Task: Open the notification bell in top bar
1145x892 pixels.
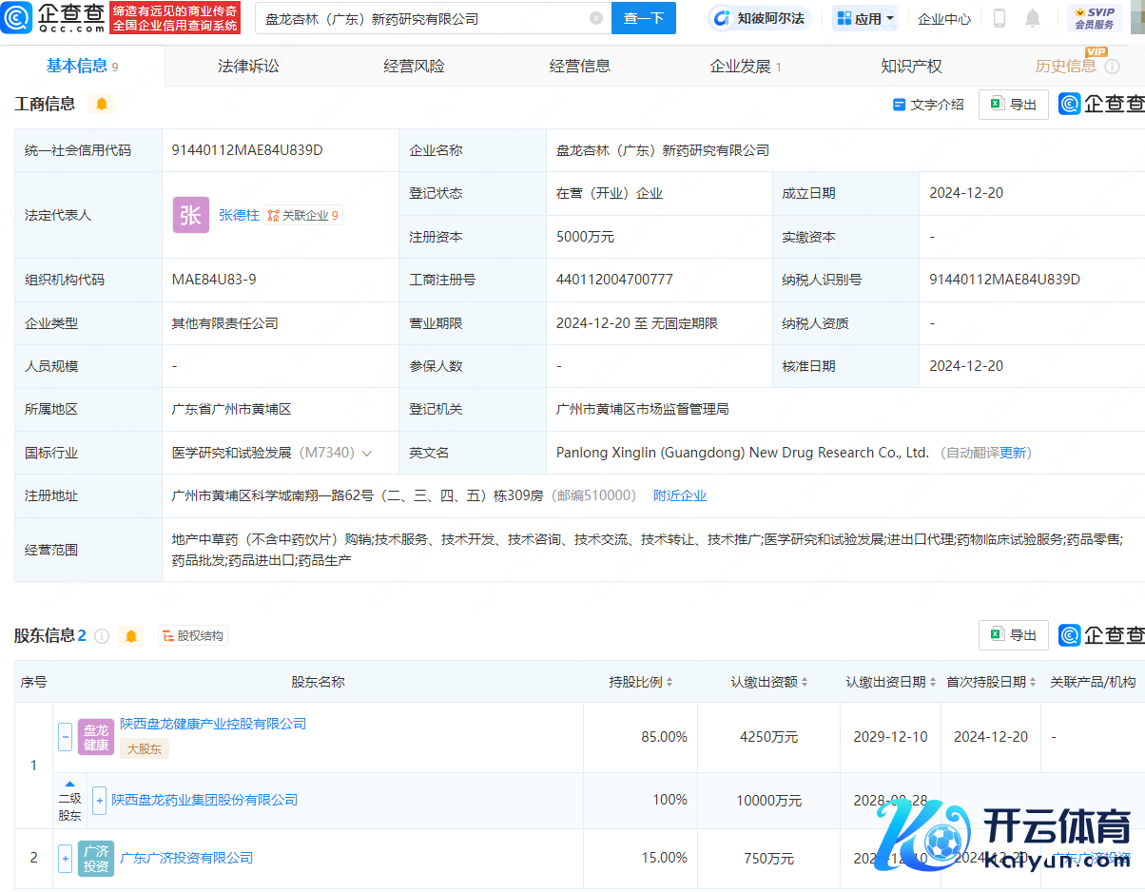Action: click(1033, 18)
